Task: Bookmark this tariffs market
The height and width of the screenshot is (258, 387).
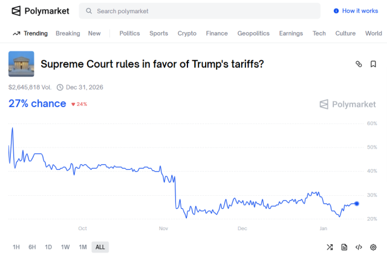Action: coord(373,63)
